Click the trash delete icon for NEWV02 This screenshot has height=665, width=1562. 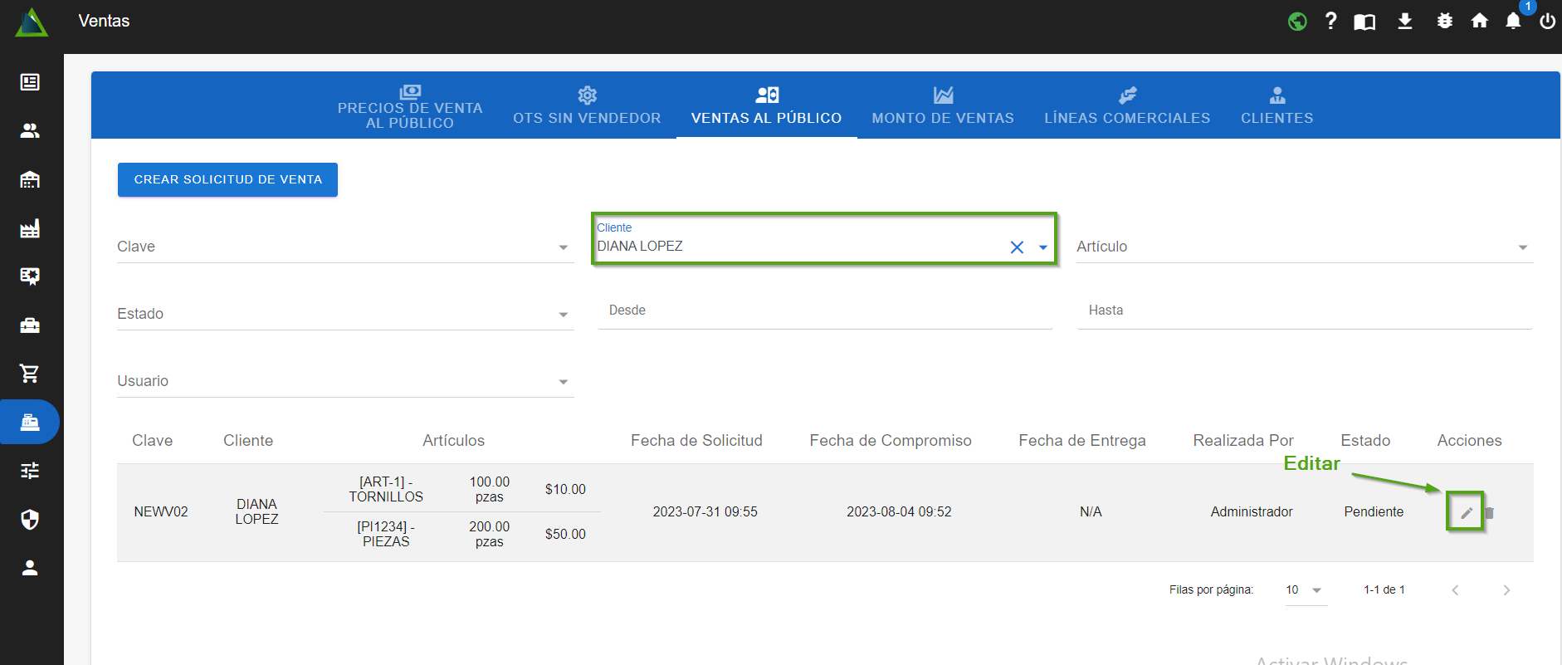click(x=1489, y=513)
